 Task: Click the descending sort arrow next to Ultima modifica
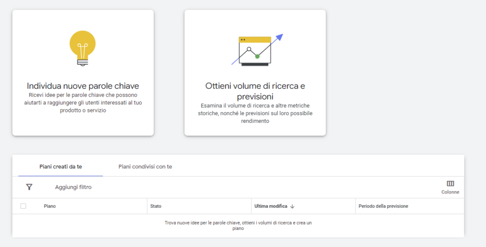[x=292, y=206]
